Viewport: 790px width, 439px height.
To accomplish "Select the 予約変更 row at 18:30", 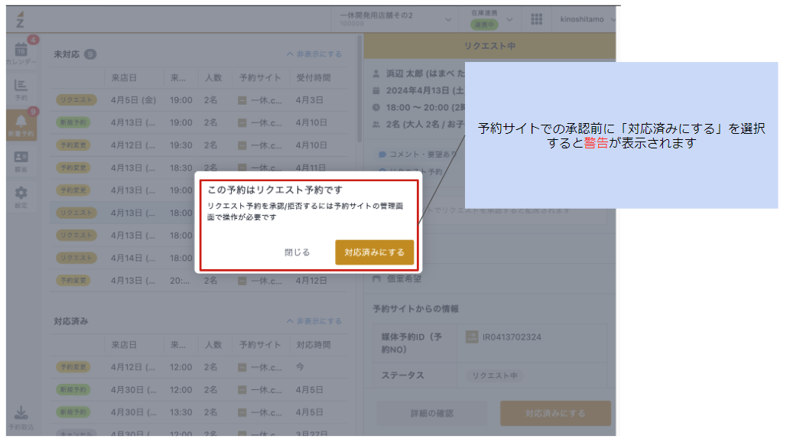I will pyautogui.click(x=199, y=167).
